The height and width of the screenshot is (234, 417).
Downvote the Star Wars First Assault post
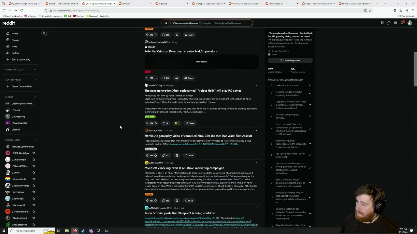point(155,155)
